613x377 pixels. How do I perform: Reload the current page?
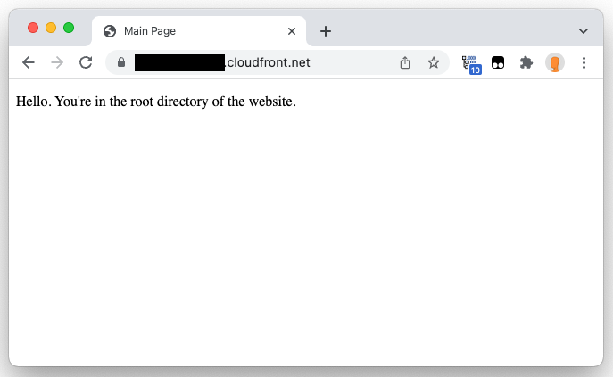(x=86, y=62)
